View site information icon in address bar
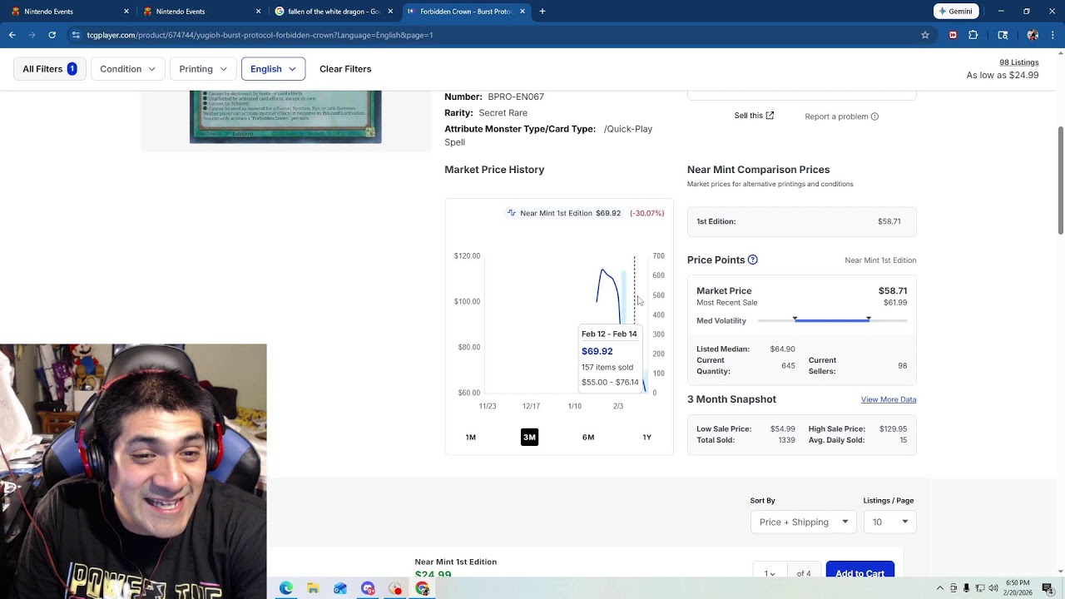 76,35
